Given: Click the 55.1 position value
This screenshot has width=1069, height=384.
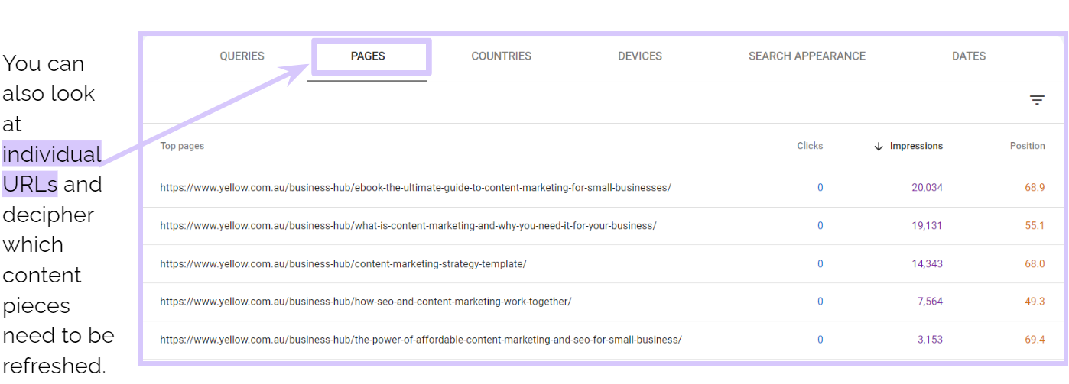Looking at the screenshot, I should [1035, 225].
